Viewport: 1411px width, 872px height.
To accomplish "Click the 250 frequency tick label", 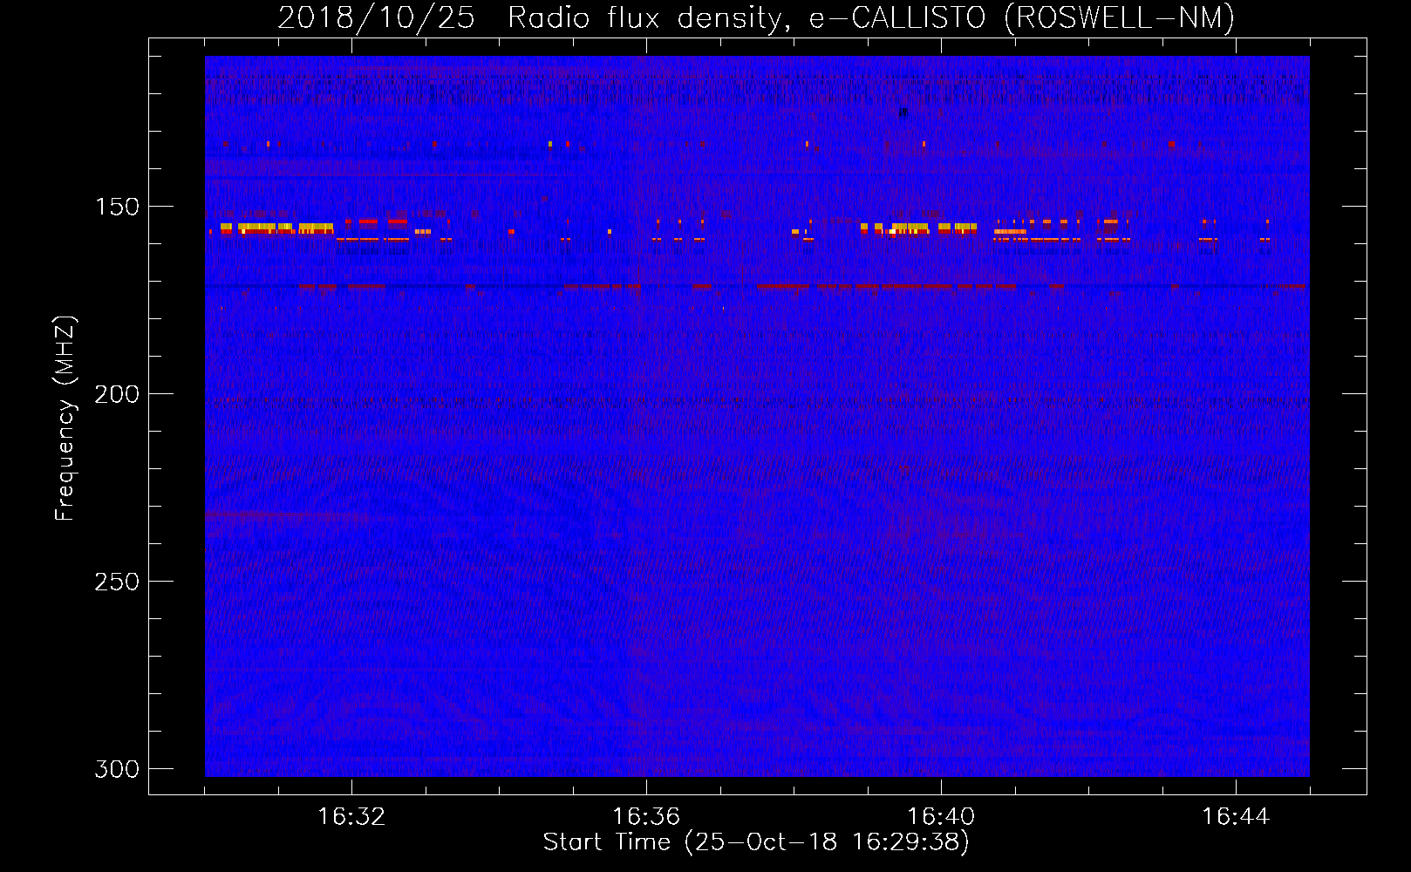I will 117,582.
